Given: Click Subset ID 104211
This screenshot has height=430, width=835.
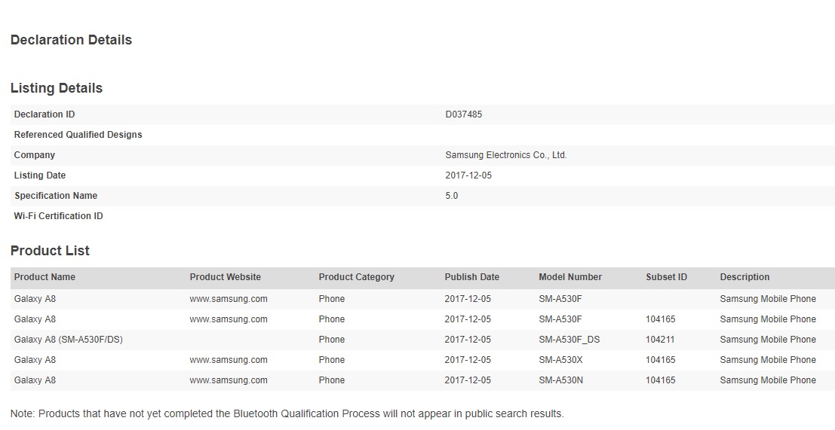Looking at the screenshot, I should (660, 340).
